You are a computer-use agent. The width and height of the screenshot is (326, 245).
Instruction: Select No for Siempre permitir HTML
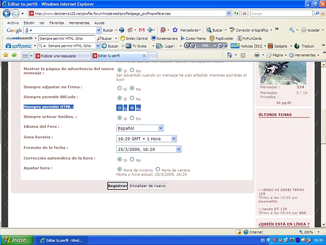click(x=132, y=108)
